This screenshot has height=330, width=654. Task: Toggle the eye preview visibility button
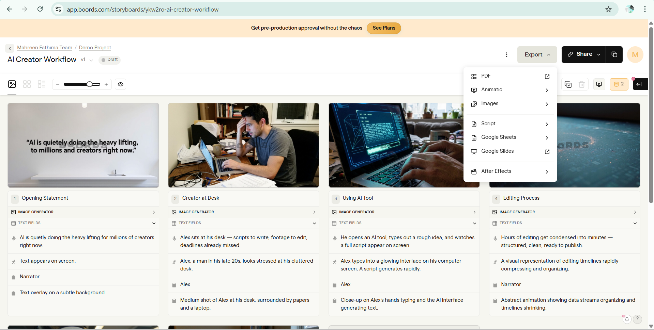click(x=121, y=84)
